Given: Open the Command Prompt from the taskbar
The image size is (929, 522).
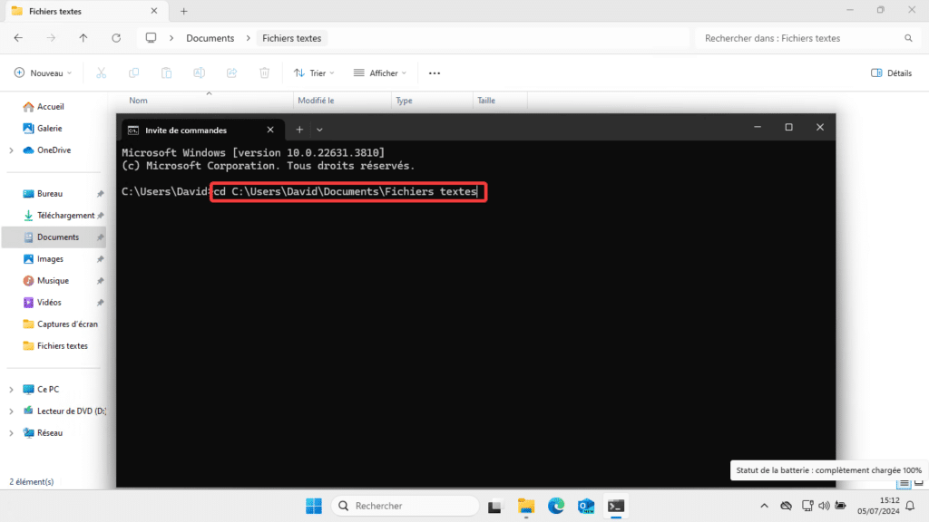Looking at the screenshot, I should [616, 506].
